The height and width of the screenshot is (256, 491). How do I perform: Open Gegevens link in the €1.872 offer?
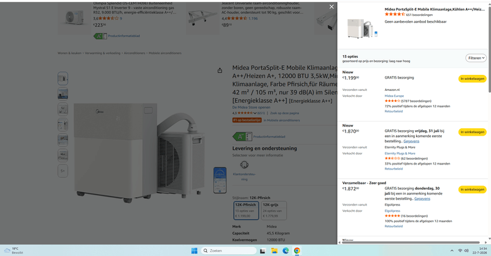pos(422,198)
